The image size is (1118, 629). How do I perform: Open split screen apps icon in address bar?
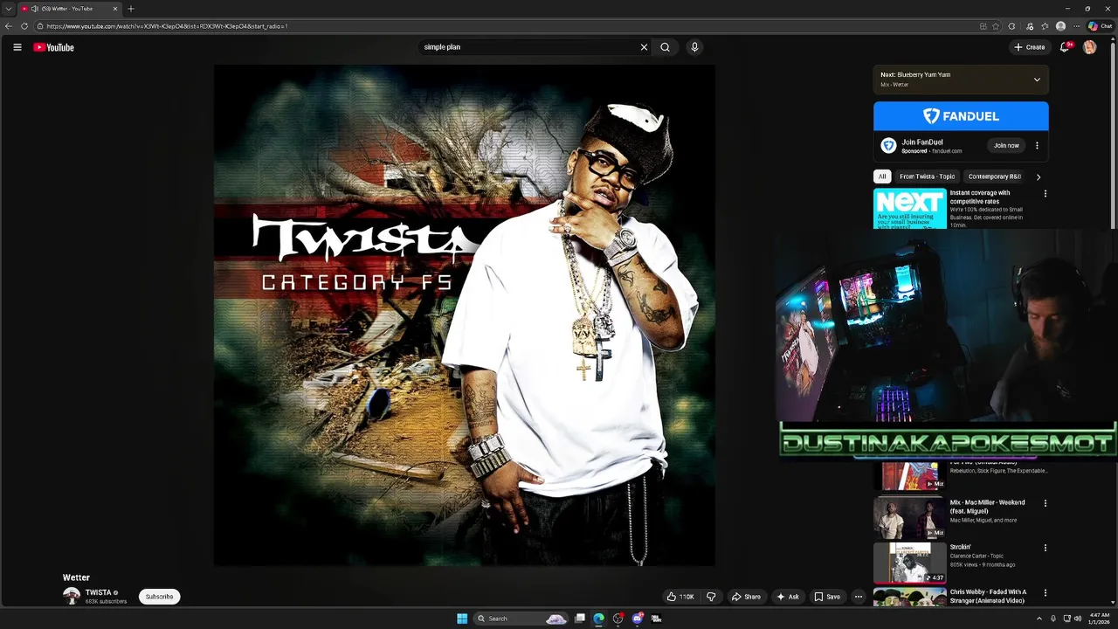[x=983, y=26]
